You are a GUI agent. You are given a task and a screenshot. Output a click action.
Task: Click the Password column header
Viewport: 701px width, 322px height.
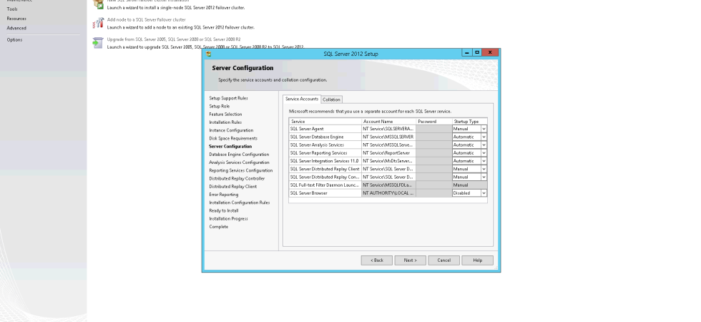tap(433, 122)
